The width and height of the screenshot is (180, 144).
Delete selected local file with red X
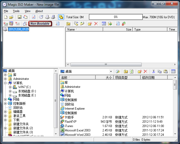point(145,71)
